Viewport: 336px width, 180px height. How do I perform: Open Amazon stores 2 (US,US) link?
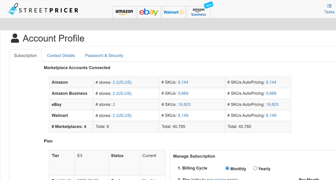pos(122,82)
